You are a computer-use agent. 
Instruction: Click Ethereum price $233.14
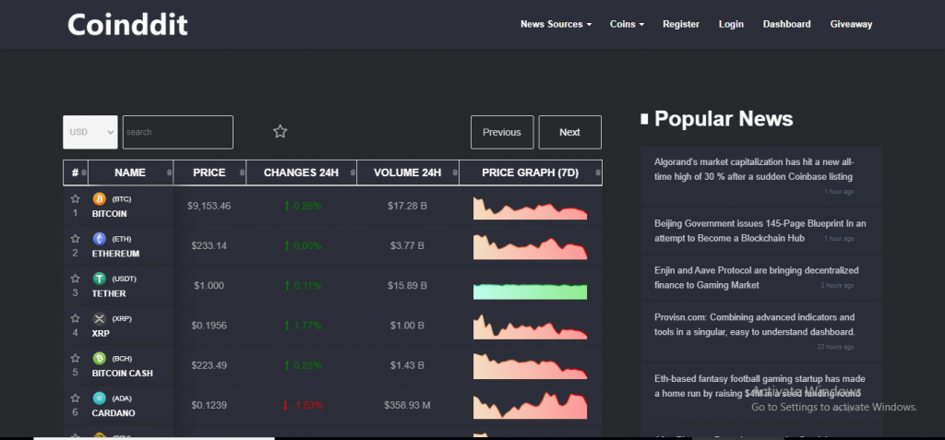tap(209, 246)
